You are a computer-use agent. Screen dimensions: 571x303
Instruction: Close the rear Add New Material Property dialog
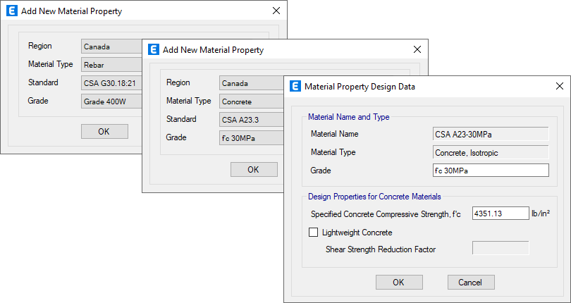tap(276, 12)
